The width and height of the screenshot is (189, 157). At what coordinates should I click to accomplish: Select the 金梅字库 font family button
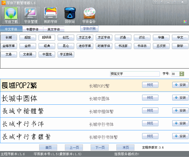(9, 46)
